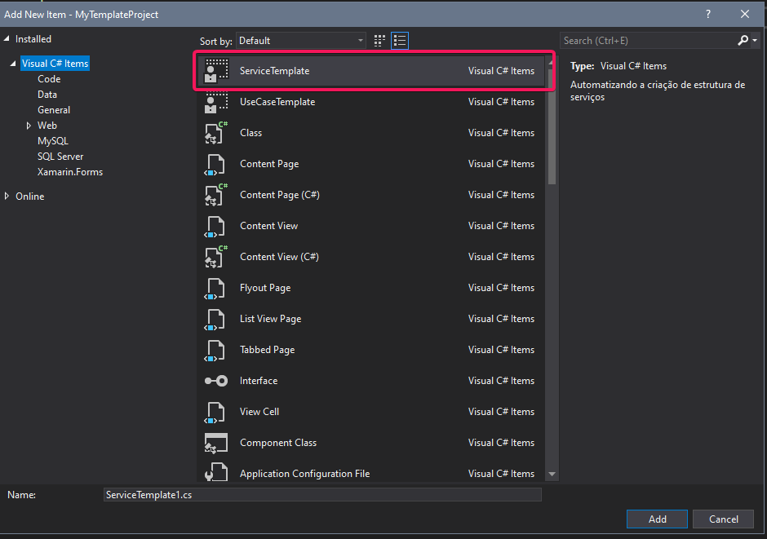Viewport: 767px width, 539px height.
Task: Expand the Online tree node
Action: point(7,196)
